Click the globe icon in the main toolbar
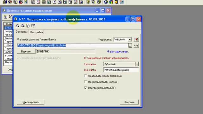The height and width of the screenshot is (114, 203). [99, 2]
